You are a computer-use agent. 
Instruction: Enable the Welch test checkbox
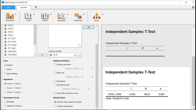click(x=5, y=69)
